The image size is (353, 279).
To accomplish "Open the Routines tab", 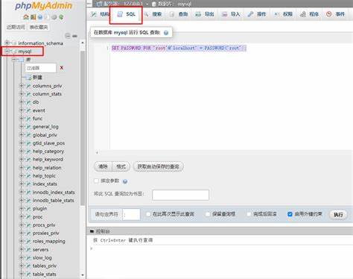I will tap(309, 14).
